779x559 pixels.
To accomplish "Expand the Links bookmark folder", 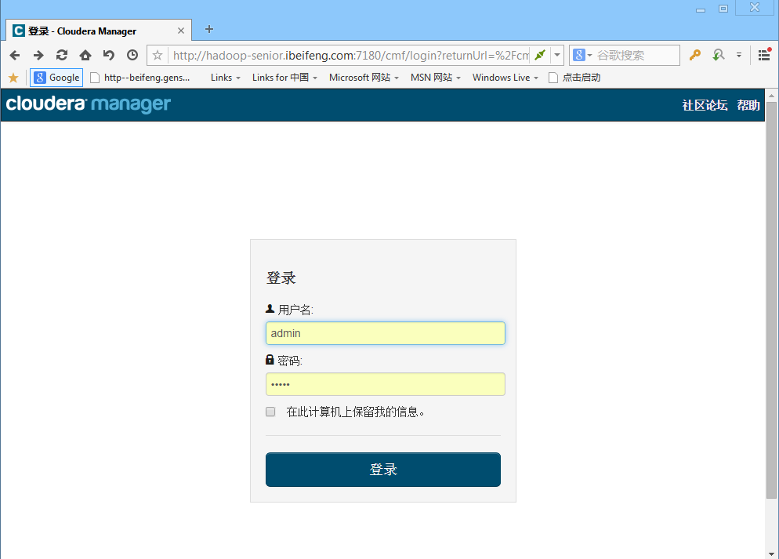I will tap(225, 78).
